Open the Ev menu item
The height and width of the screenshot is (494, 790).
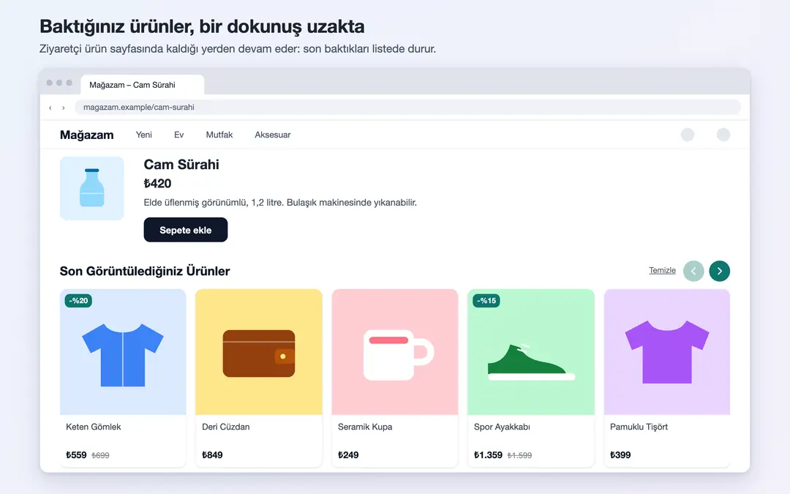pyautogui.click(x=179, y=135)
